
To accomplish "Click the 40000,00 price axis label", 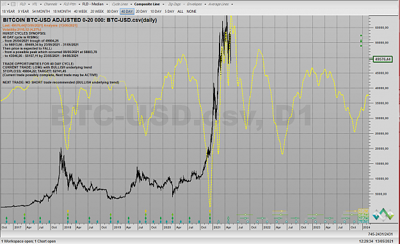I will [x=382, y=88].
